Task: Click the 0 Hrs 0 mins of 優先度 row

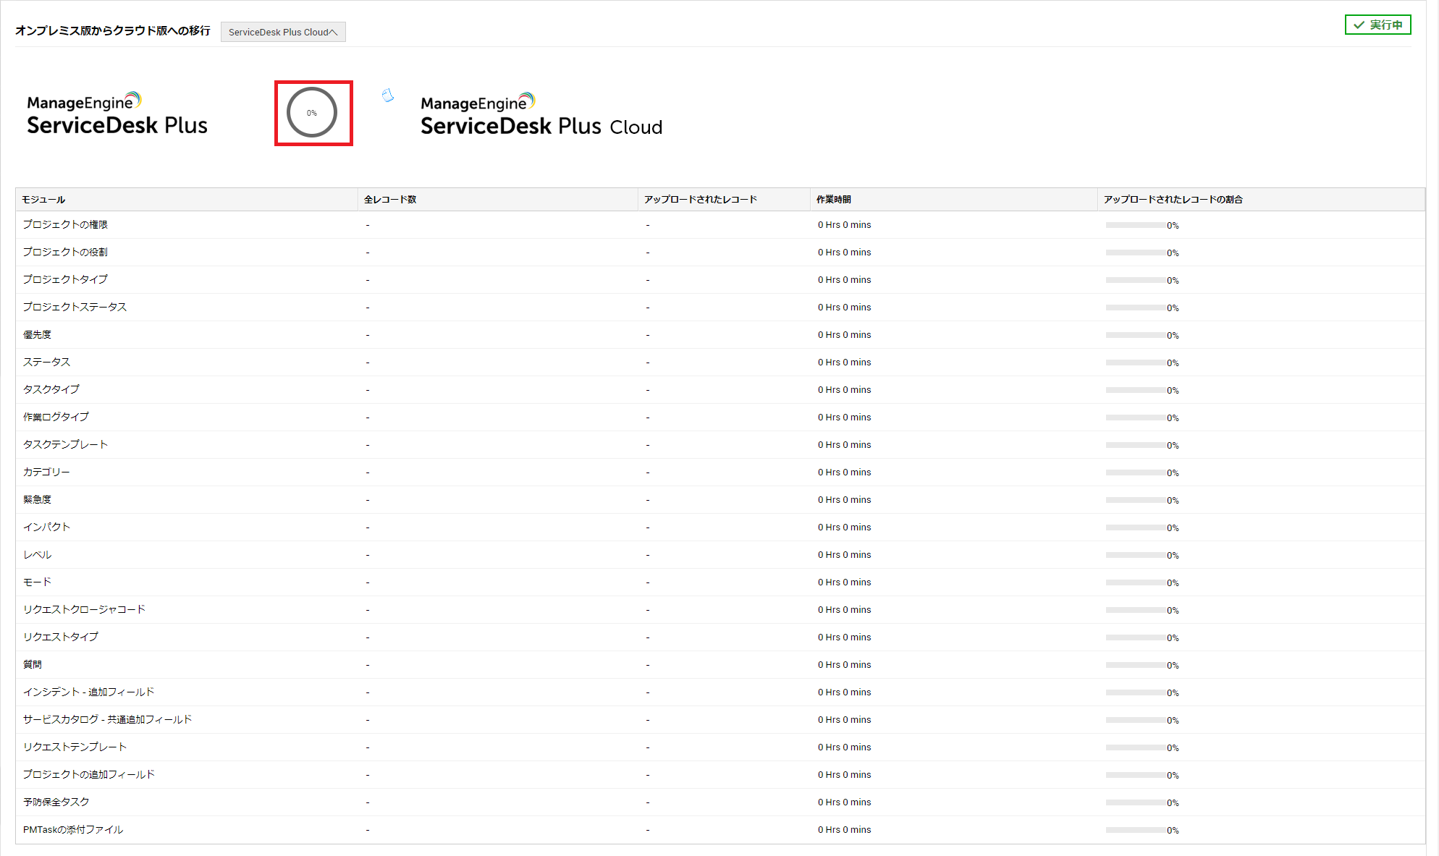Action: pyautogui.click(x=844, y=335)
